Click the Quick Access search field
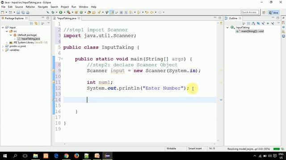 tap(250, 12)
